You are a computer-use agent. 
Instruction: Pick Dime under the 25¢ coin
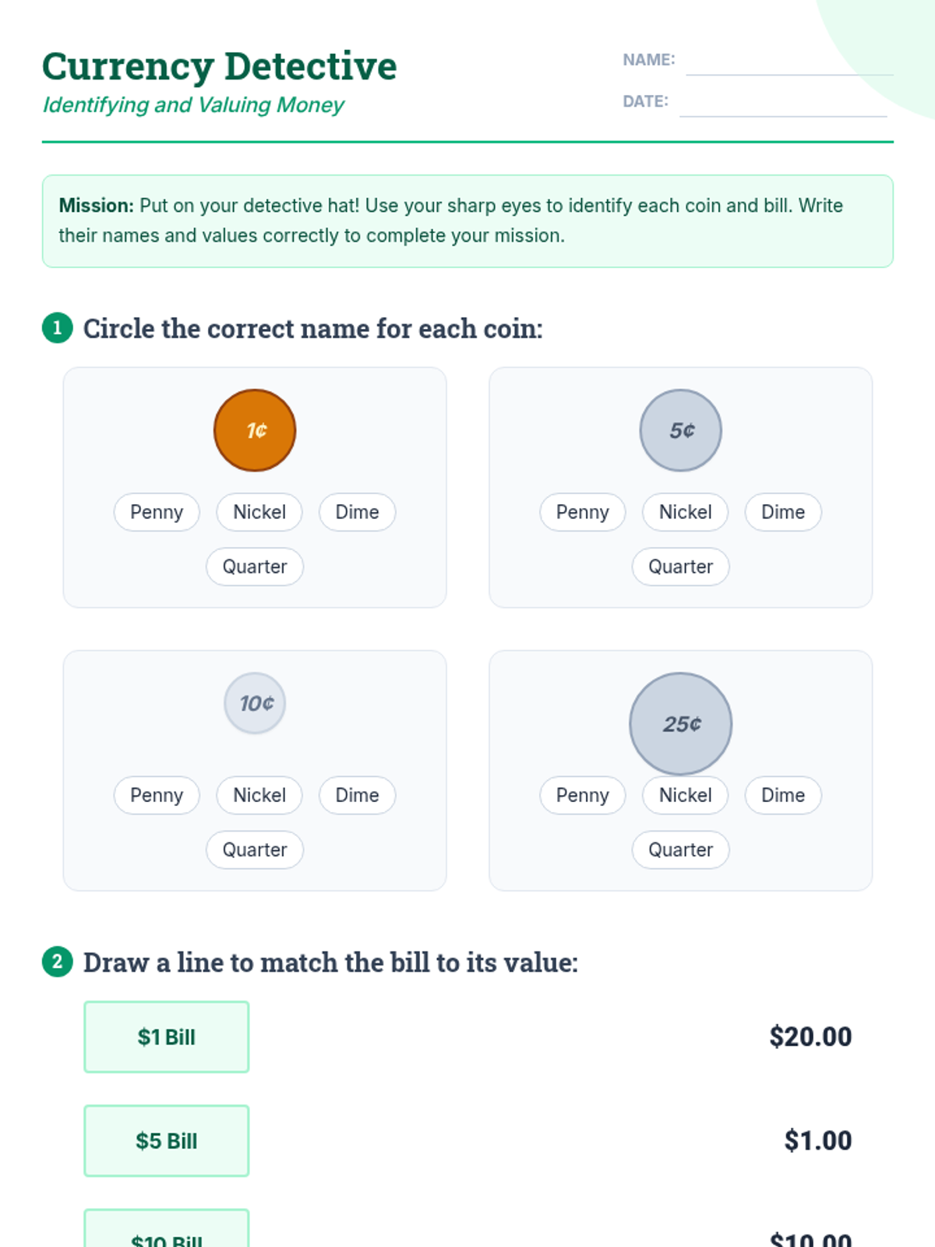pyautogui.click(x=782, y=795)
